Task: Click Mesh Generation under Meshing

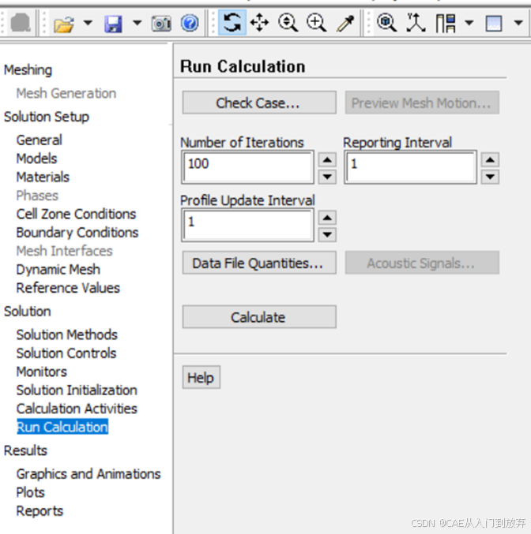Action: point(66,93)
